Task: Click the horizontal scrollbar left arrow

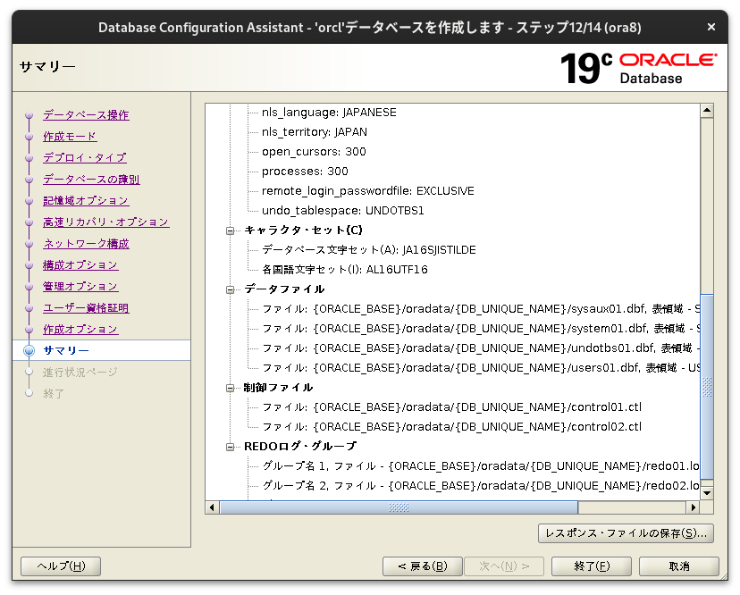Action: (212, 507)
